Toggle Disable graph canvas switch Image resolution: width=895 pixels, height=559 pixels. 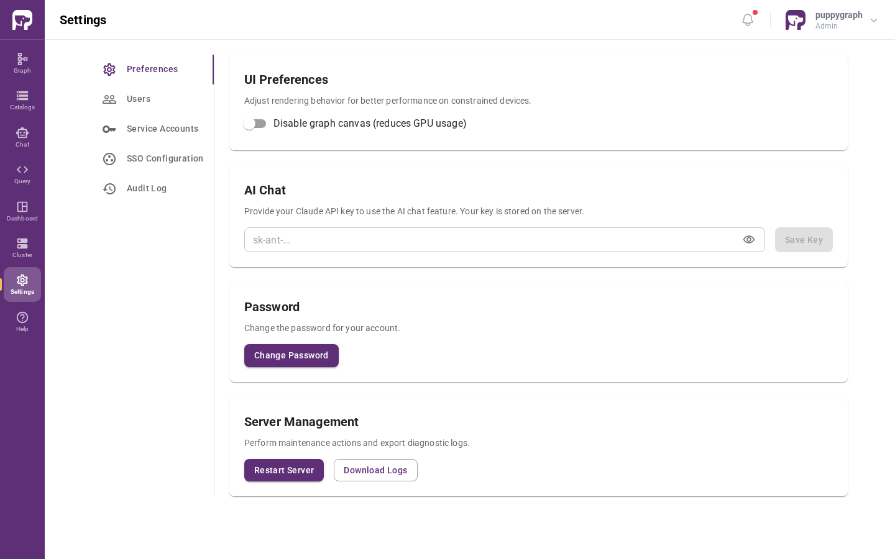click(x=255, y=124)
